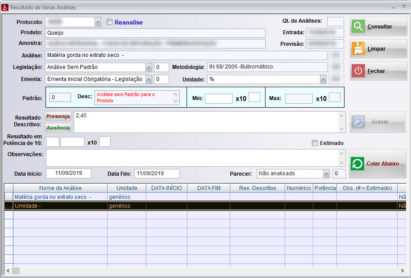Open the Protocolo dropdown arrow
Viewport: 411px width, 278px height.
(x=98, y=22)
